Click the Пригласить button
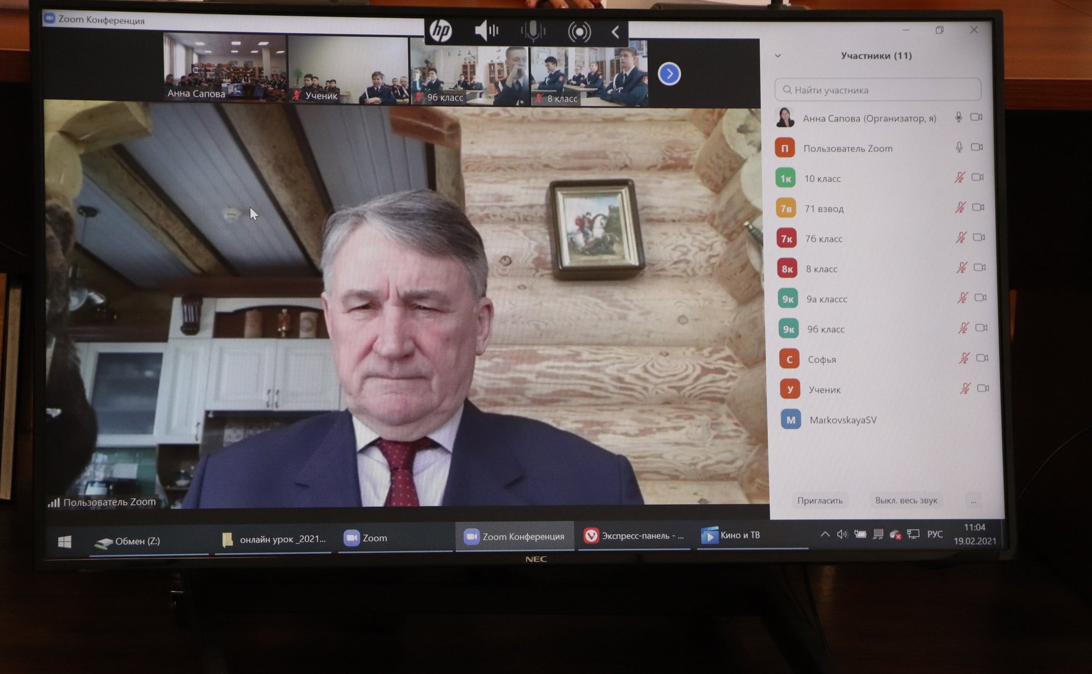This screenshot has width=1092, height=674. [x=820, y=500]
